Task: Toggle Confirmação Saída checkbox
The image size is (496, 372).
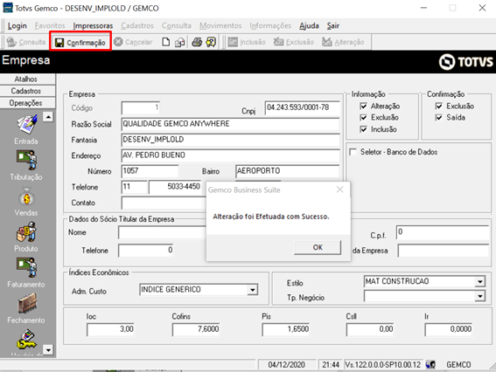Action: click(439, 118)
